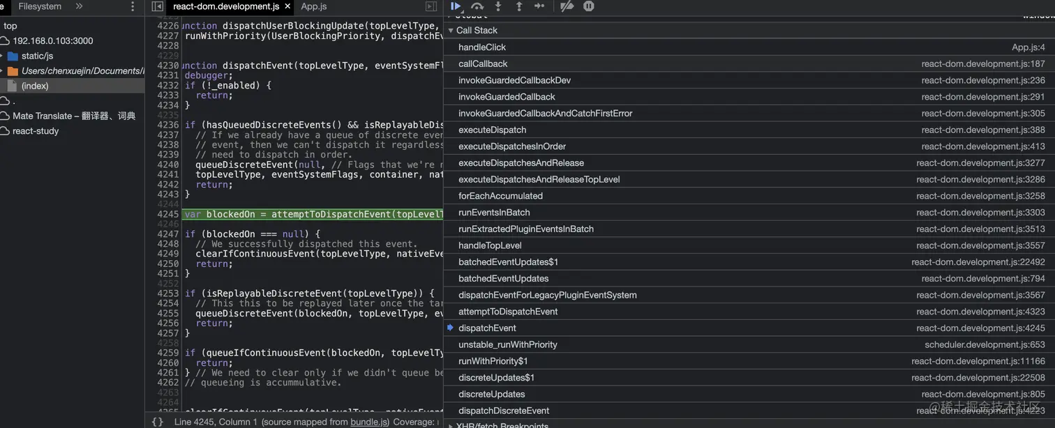Select the 192.168.0.103:3000 origin node
Image resolution: width=1055 pixels, height=428 pixels.
pos(52,41)
